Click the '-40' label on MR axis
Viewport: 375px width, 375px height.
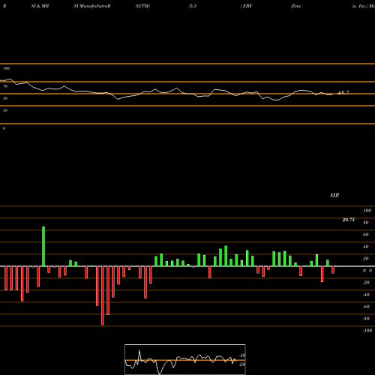tap(366, 295)
